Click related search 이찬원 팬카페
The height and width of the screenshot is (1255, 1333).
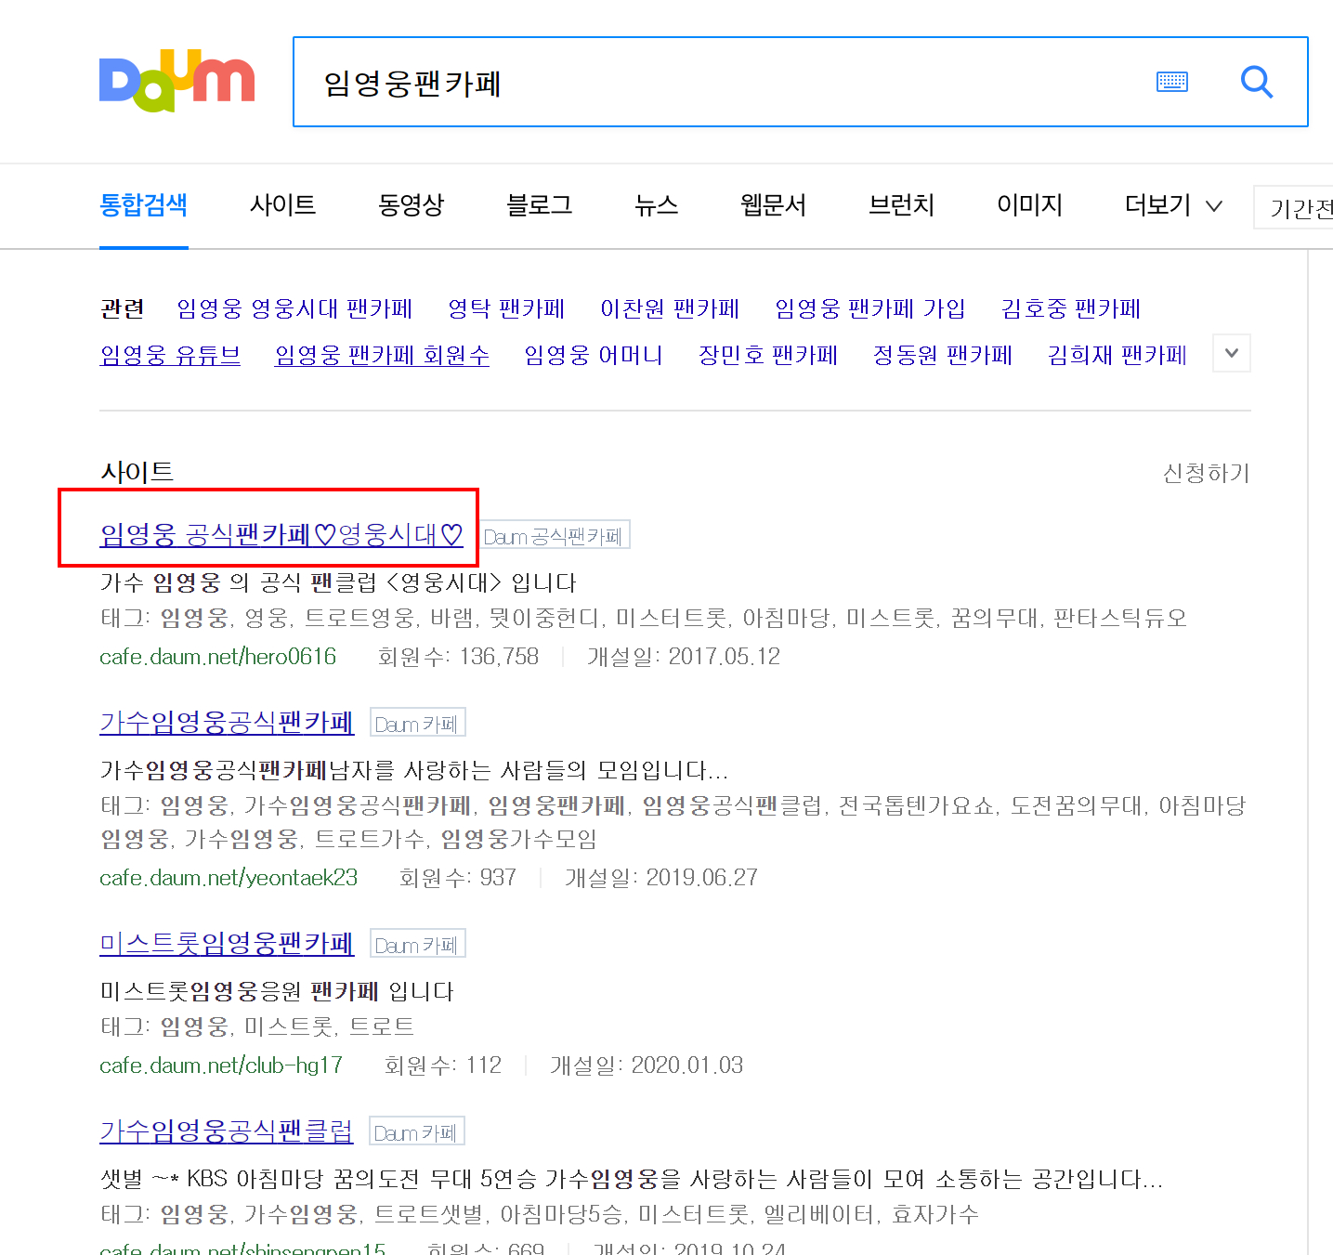coord(670,308)
